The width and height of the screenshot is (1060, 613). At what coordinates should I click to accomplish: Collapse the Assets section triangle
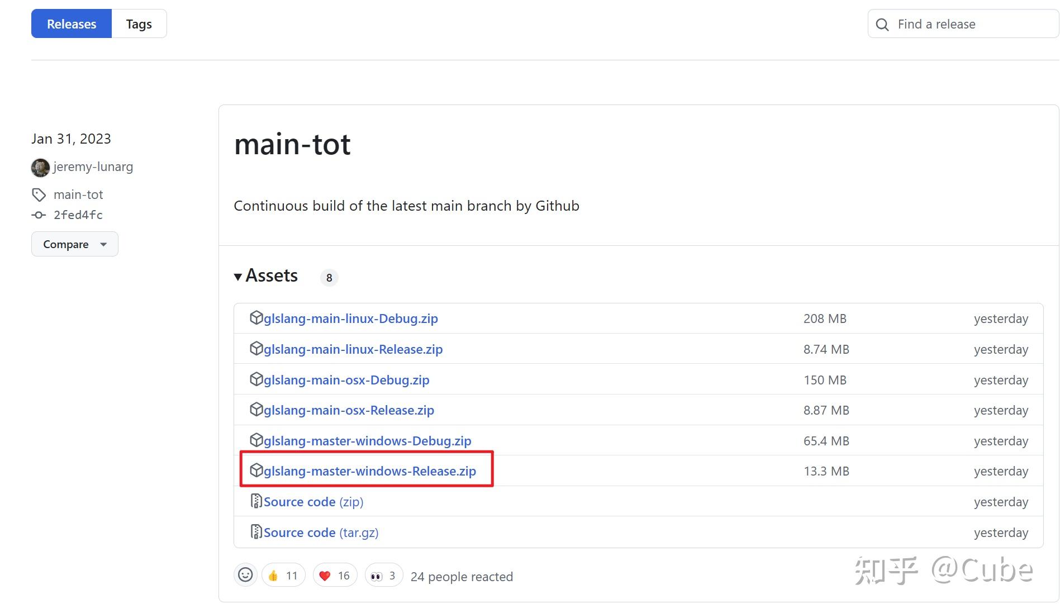click(x=238, y=277)
